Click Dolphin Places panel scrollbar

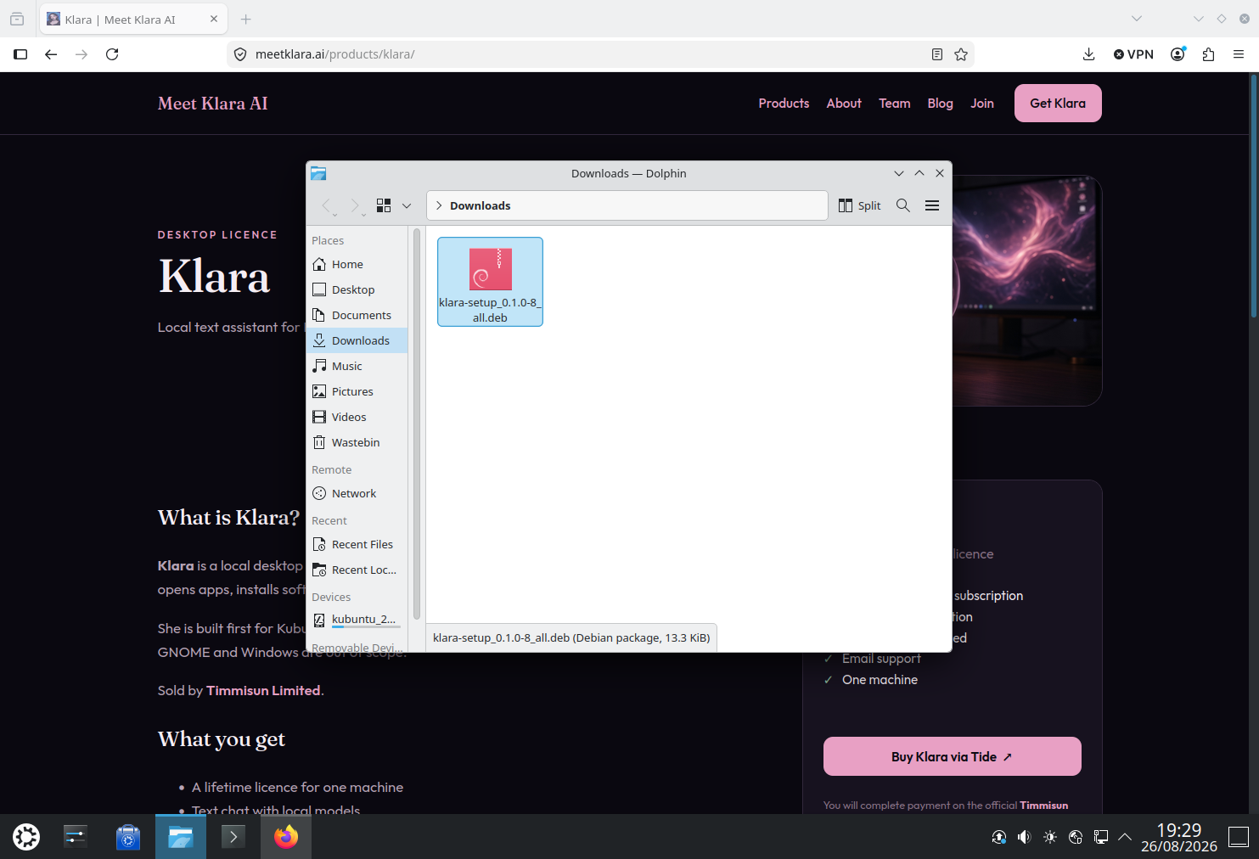pyautogui.click(x=417, y=424)
